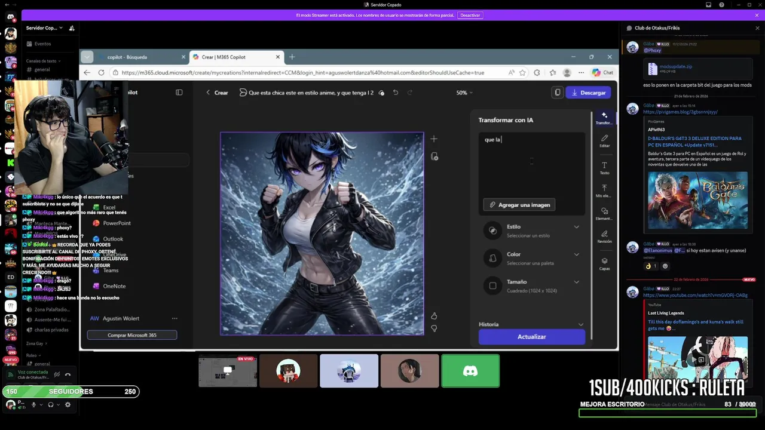Click the cloud save status icon
This screenshot has height=430, width=765.
click(381, 93)
